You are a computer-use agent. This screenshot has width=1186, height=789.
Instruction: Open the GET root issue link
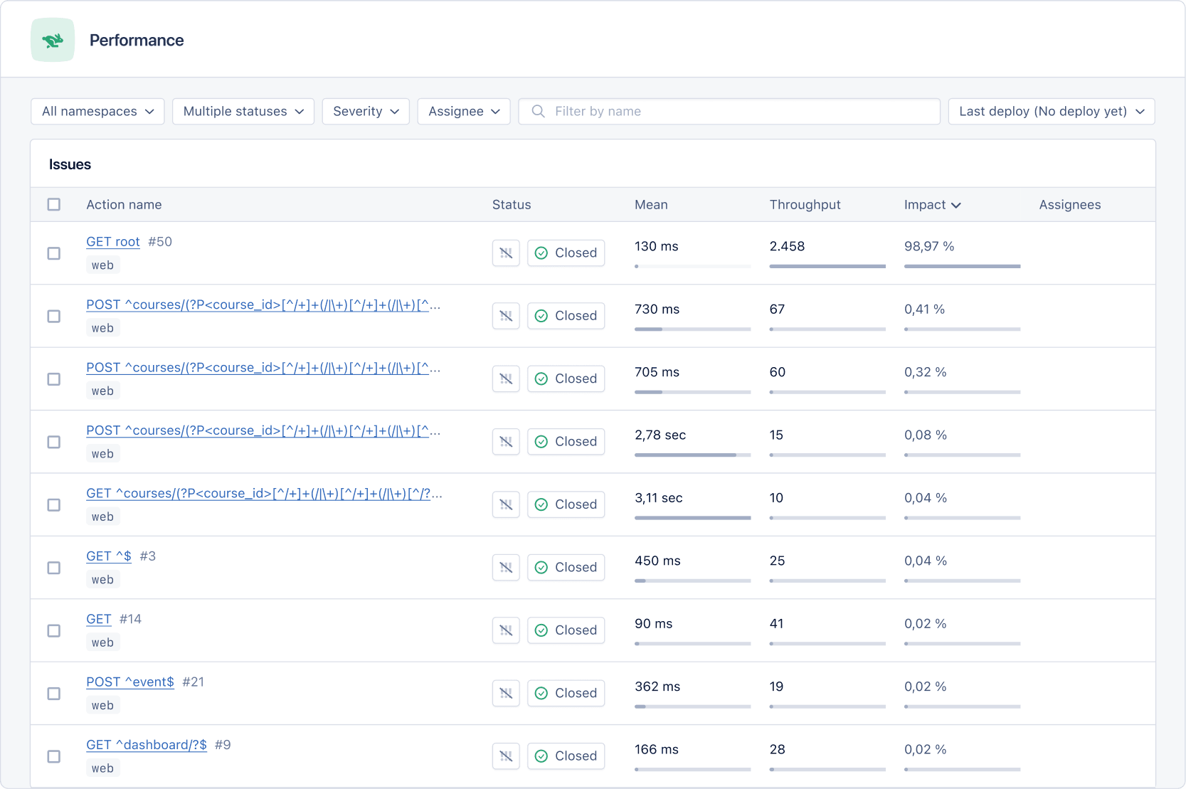tap(113, 242)
